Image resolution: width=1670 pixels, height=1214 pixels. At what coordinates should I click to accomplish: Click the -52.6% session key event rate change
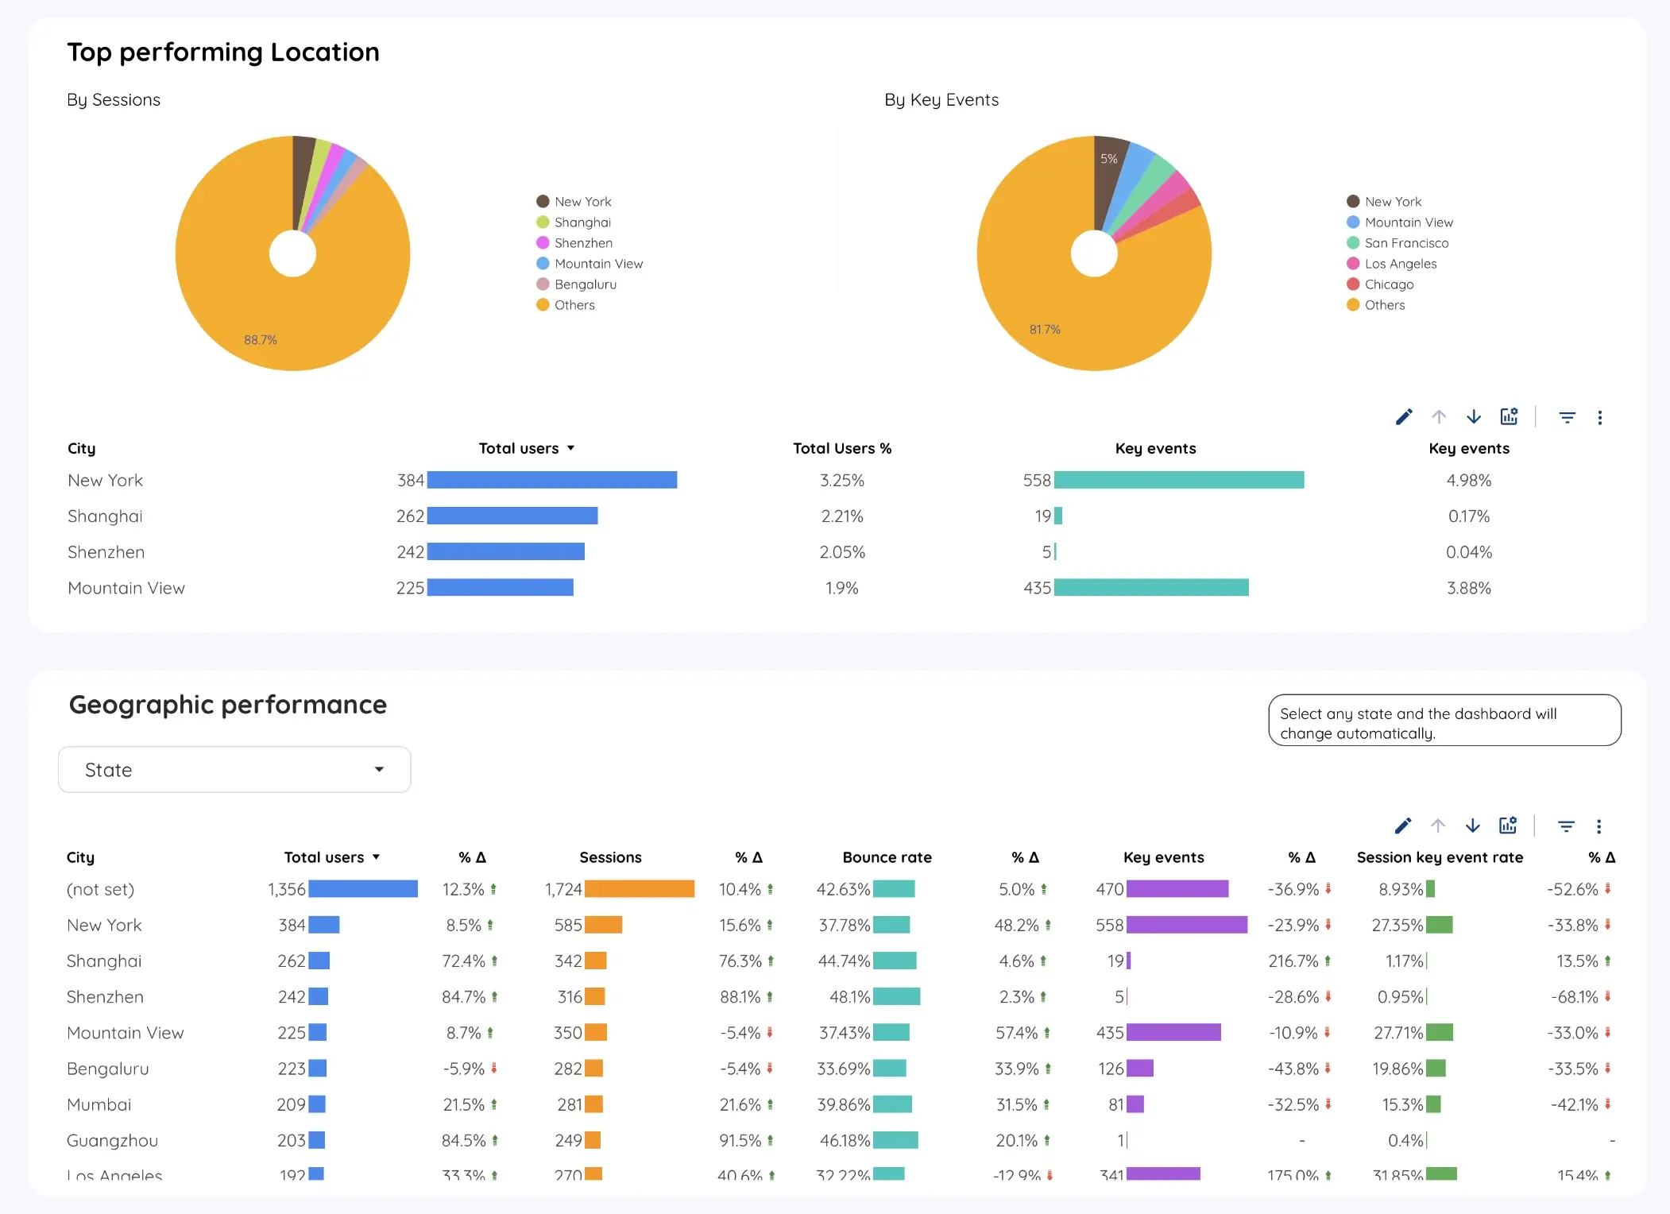click(x=1572, y=890)
